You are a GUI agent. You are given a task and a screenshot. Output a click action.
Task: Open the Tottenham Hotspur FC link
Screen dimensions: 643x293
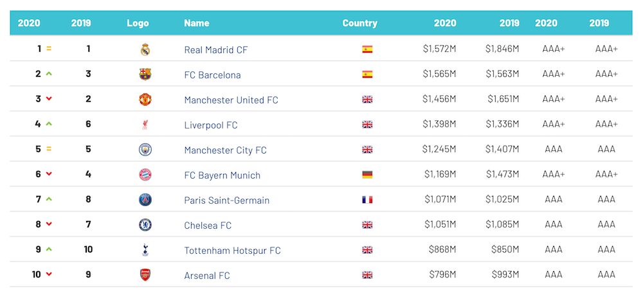[x=233, y=251]
